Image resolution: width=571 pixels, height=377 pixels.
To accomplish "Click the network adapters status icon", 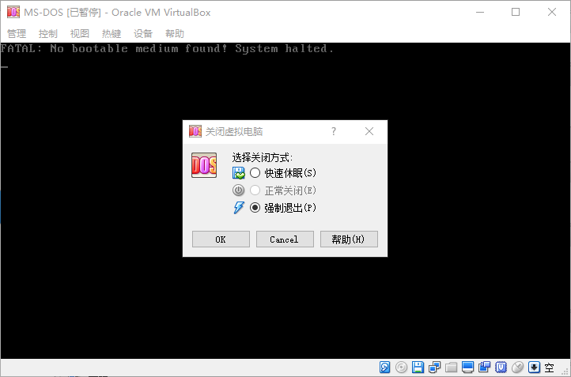I will pos(434,368).
